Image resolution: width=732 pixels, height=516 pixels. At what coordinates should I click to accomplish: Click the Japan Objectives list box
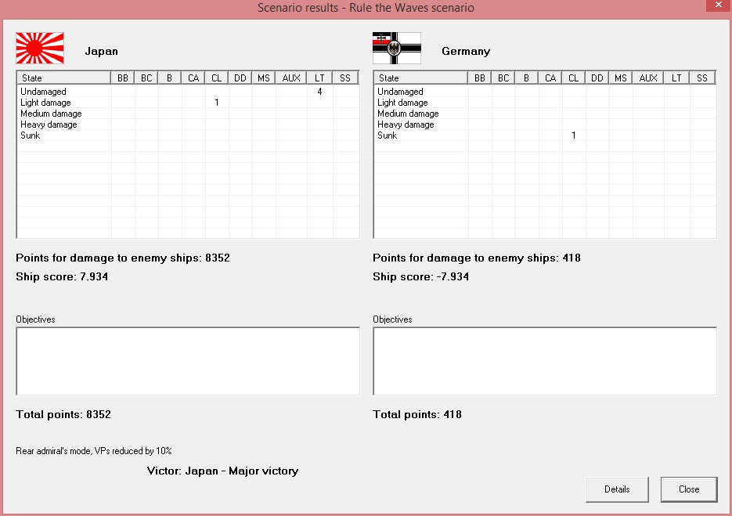(188, 361)
